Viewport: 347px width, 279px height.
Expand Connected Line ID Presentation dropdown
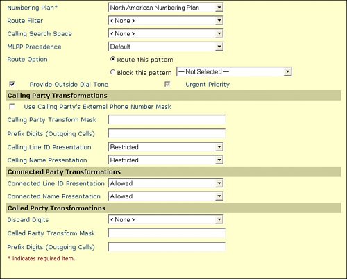(166, 183)
